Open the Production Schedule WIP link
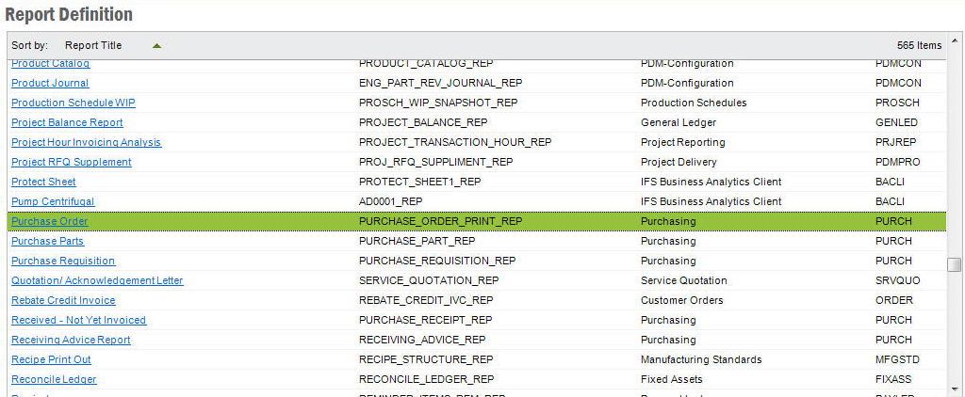Image resolution: width=965 pixels, height=397 pixels. [74, 103]
